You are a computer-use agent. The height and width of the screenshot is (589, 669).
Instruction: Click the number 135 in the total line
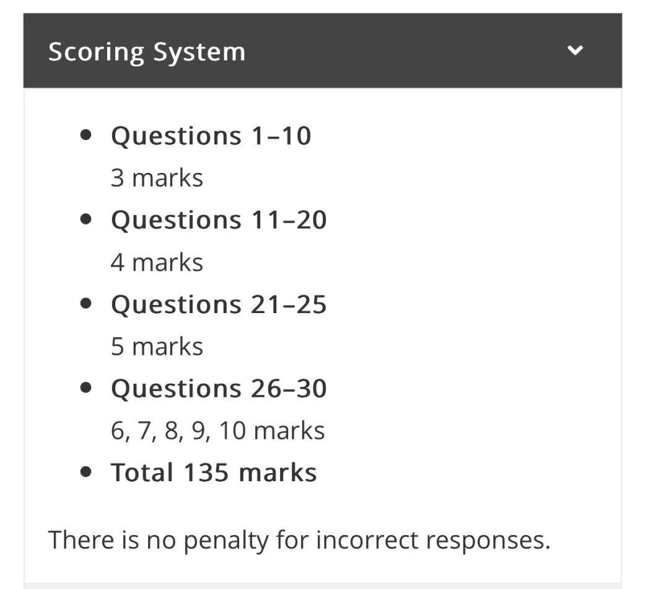206,472
